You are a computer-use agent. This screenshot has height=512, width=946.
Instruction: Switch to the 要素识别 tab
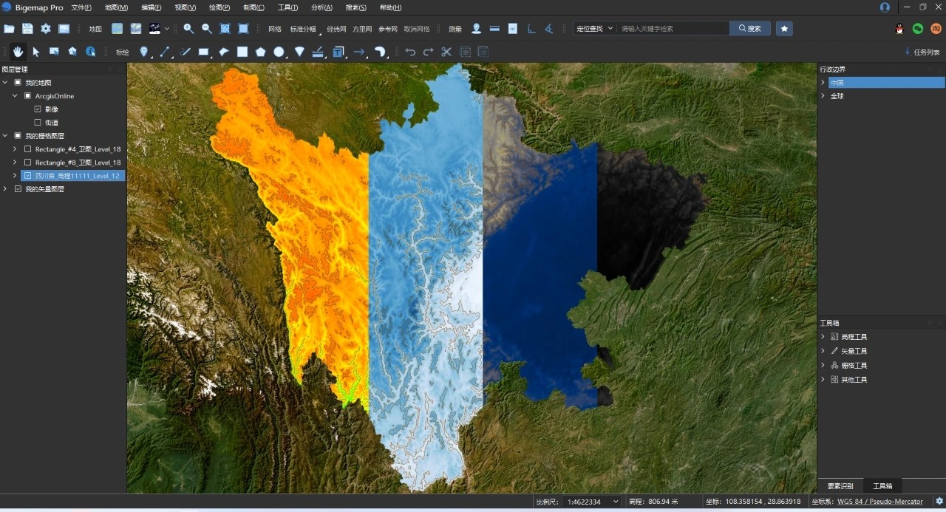[x=840, y=486]
